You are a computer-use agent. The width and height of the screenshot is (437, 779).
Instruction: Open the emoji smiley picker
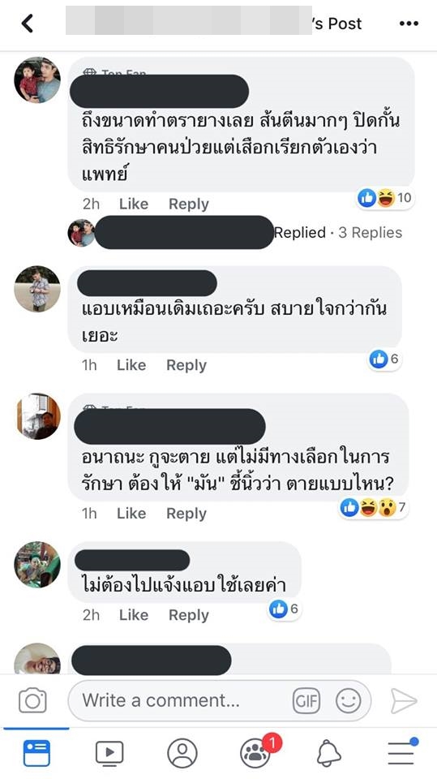(x=348, y=700)
